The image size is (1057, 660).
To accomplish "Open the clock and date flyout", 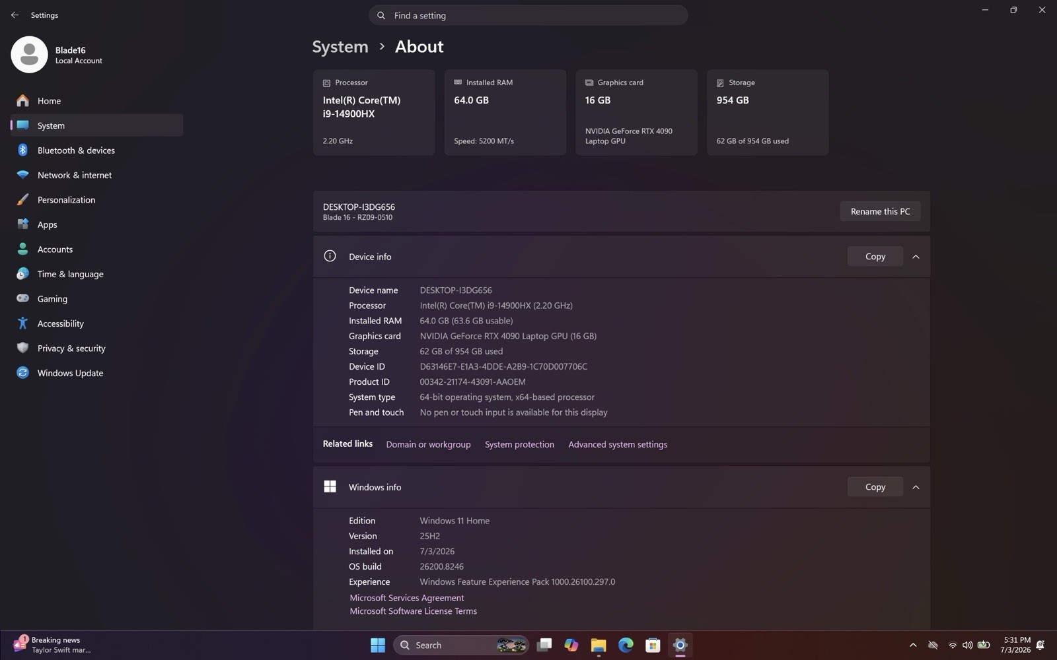I will pos(1015,645).
